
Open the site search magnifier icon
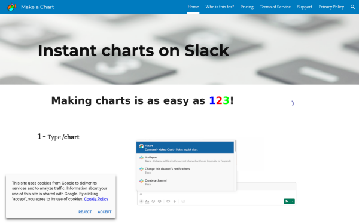[353, 7]
